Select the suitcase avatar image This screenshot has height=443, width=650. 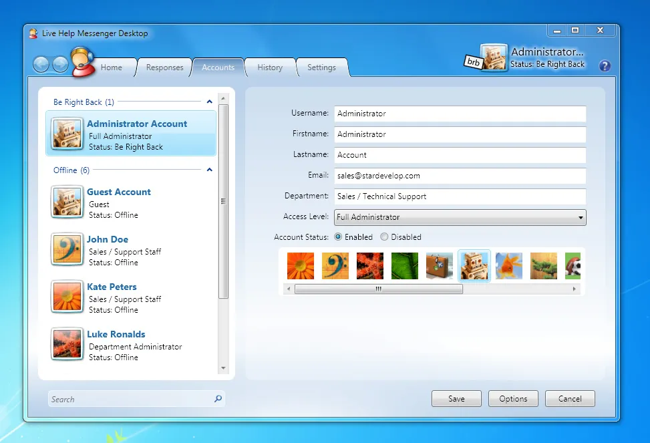440,266
